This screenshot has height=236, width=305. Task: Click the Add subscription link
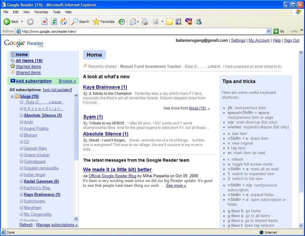click(x=33, y=81)
